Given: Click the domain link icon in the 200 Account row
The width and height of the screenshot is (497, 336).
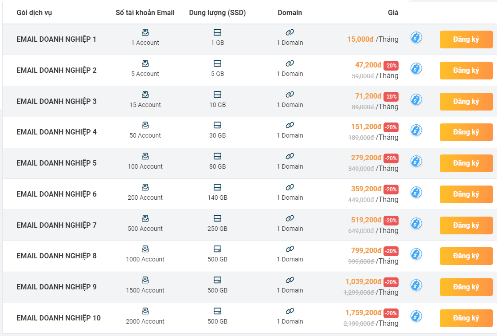Looking at the screenshot, I should click(x=290, y=187).
